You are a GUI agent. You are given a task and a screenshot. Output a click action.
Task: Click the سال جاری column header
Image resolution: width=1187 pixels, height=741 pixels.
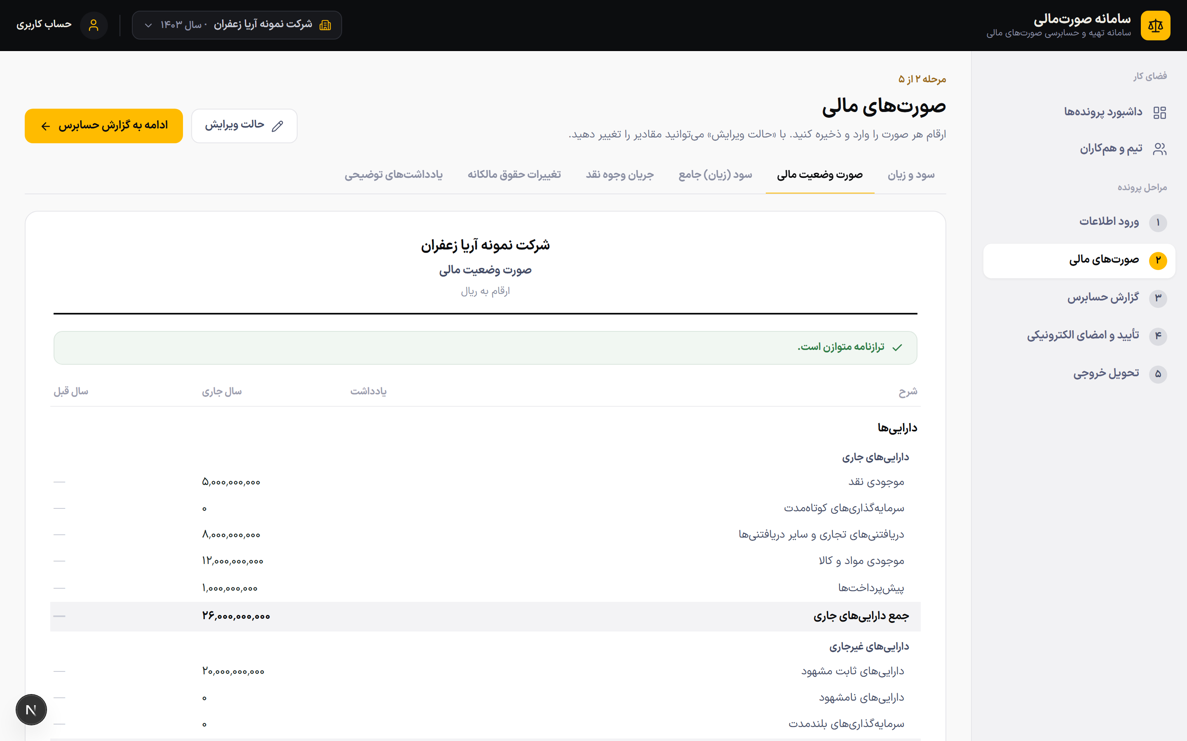tap(222, 391)
